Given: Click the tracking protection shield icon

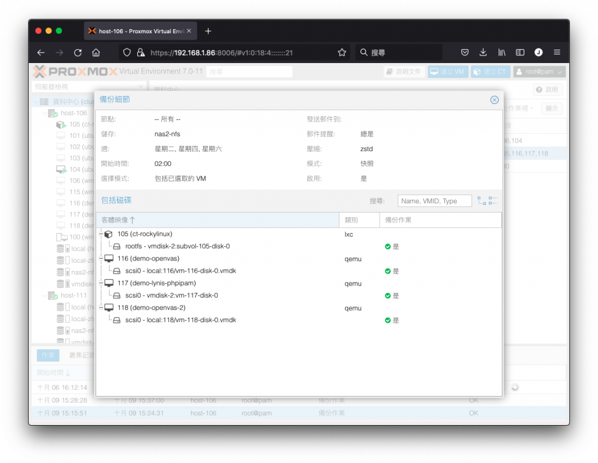Looking at the screenshot, I should (x=127, y=53).
